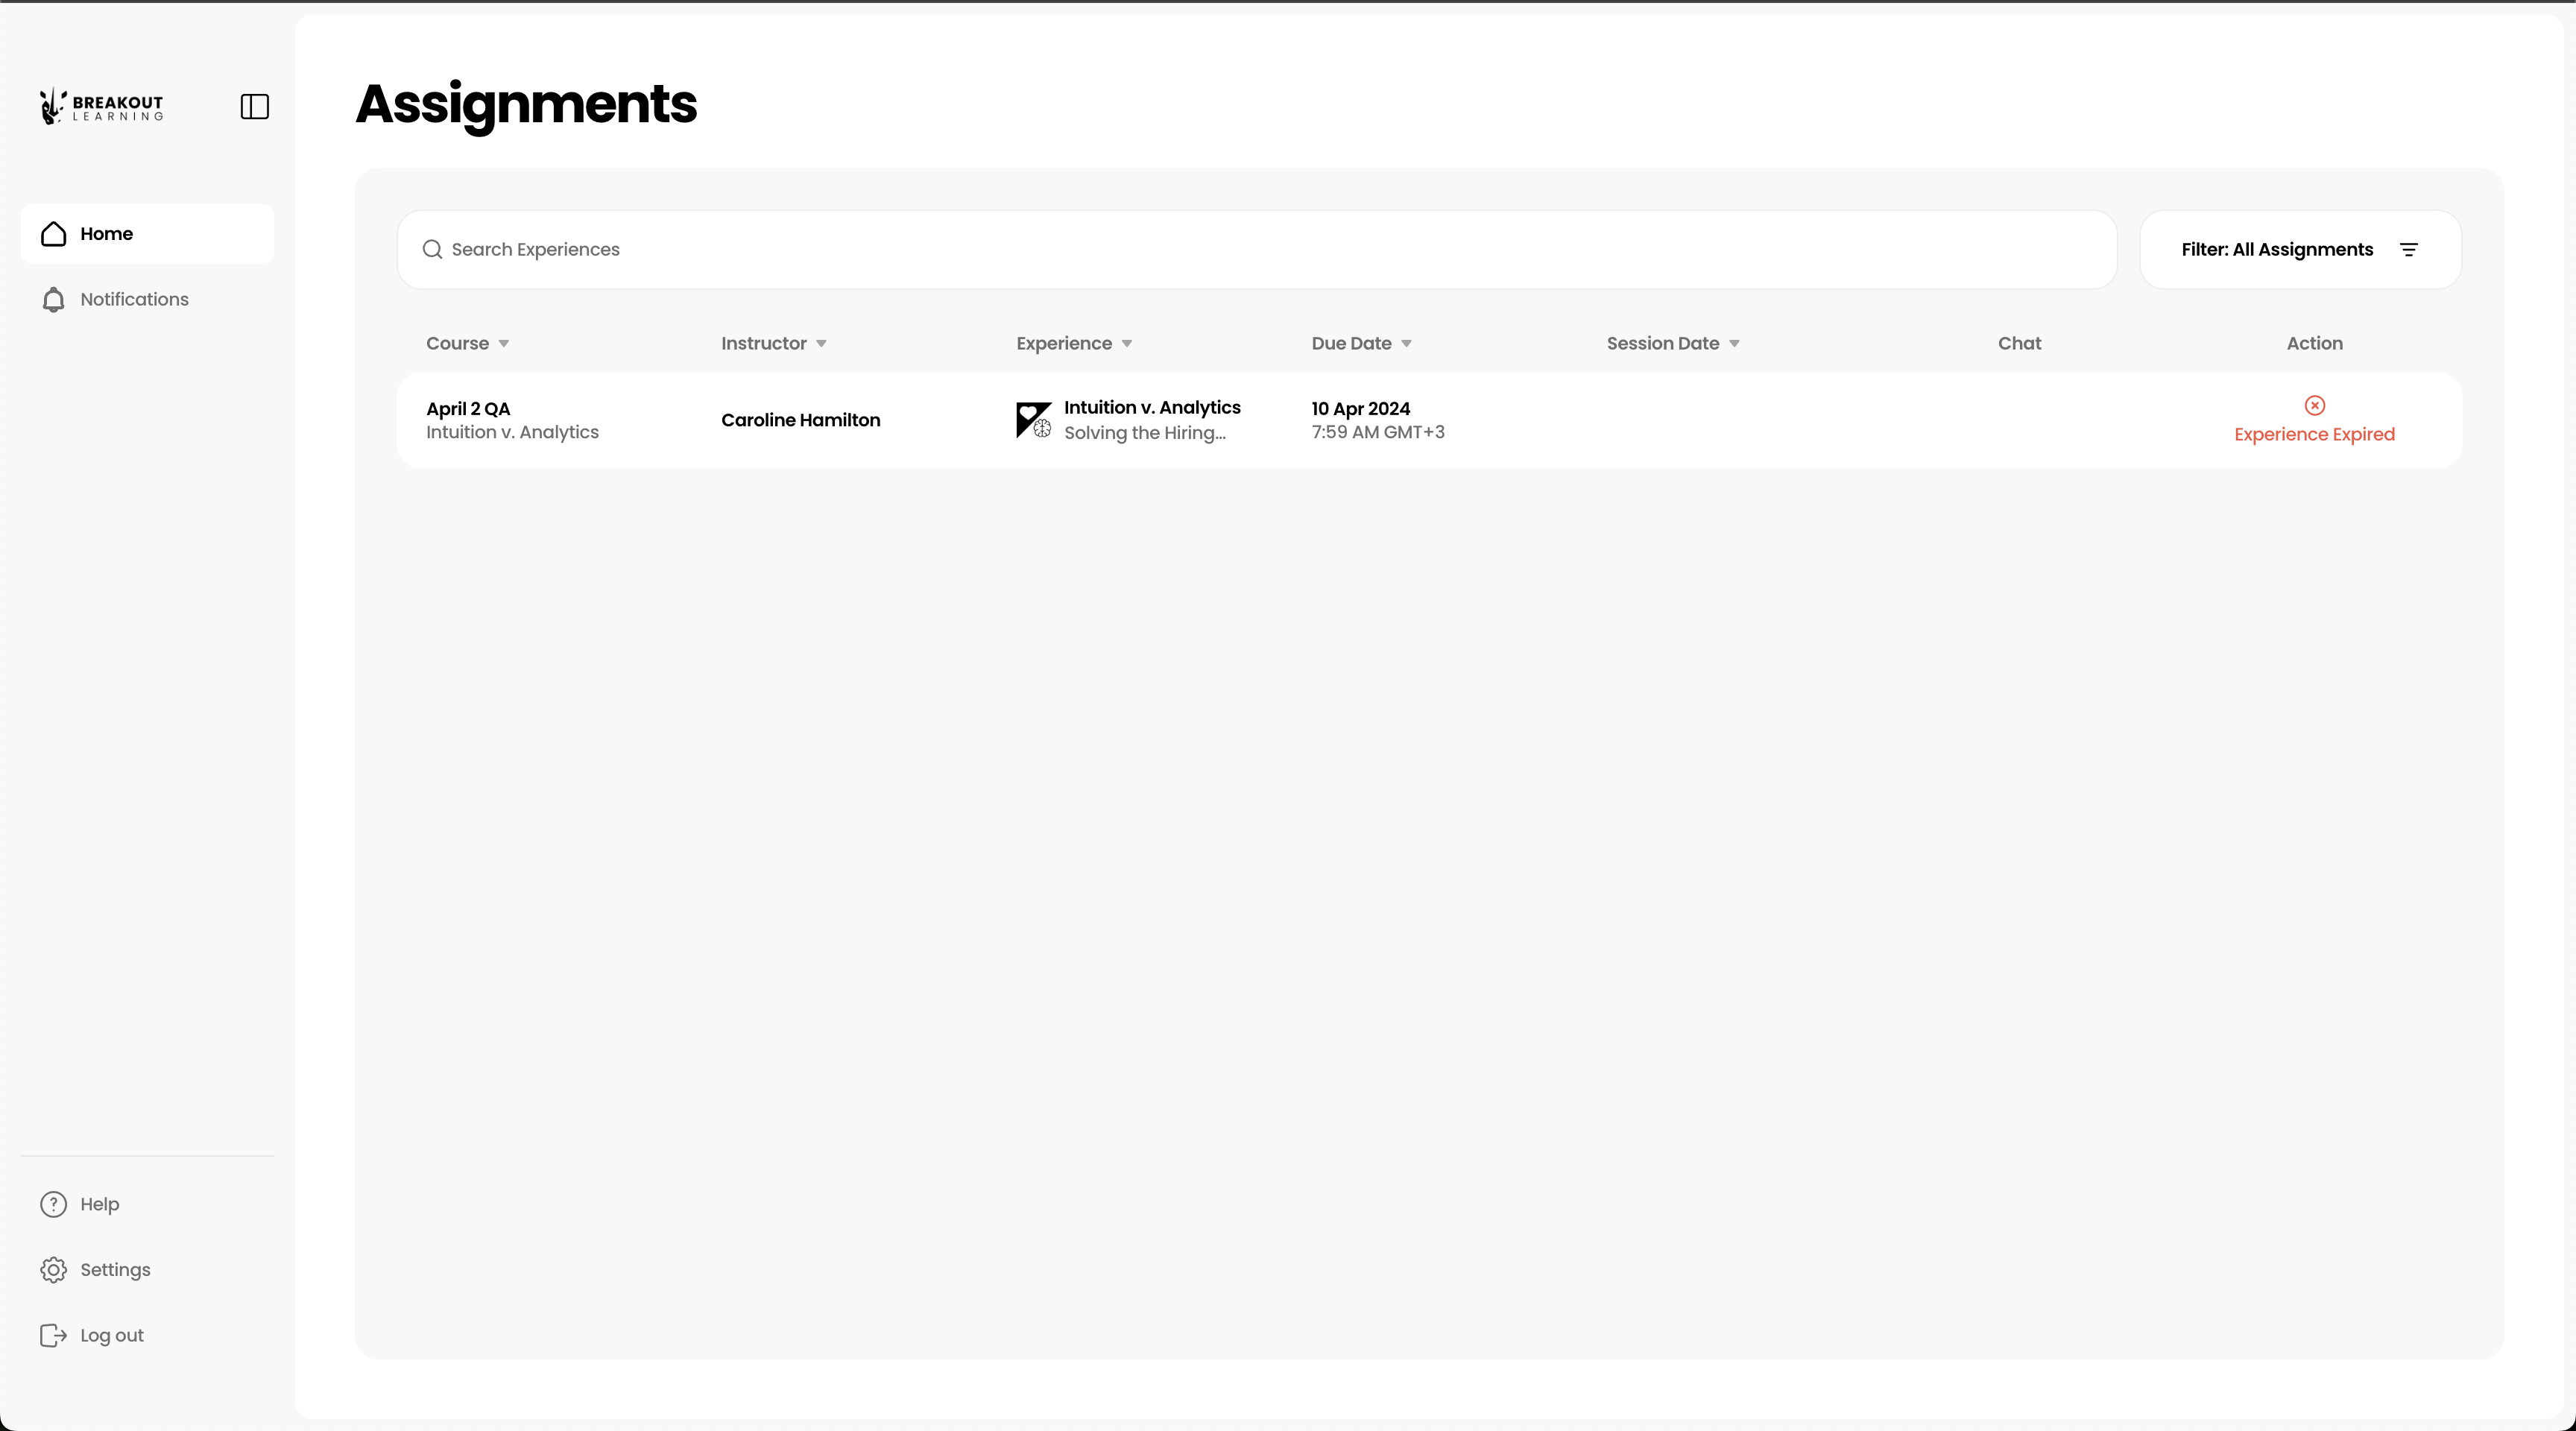Collapse the sidebar with the panel icon
This screenshot has width=2576, height=1431.
click(x=255, y=107)
